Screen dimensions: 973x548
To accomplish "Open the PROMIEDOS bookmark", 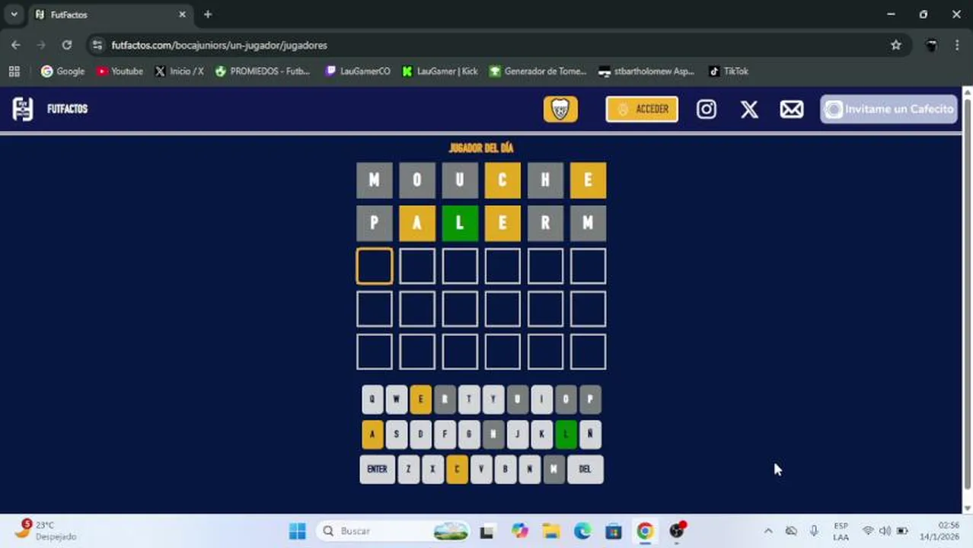I will [263, 71].
